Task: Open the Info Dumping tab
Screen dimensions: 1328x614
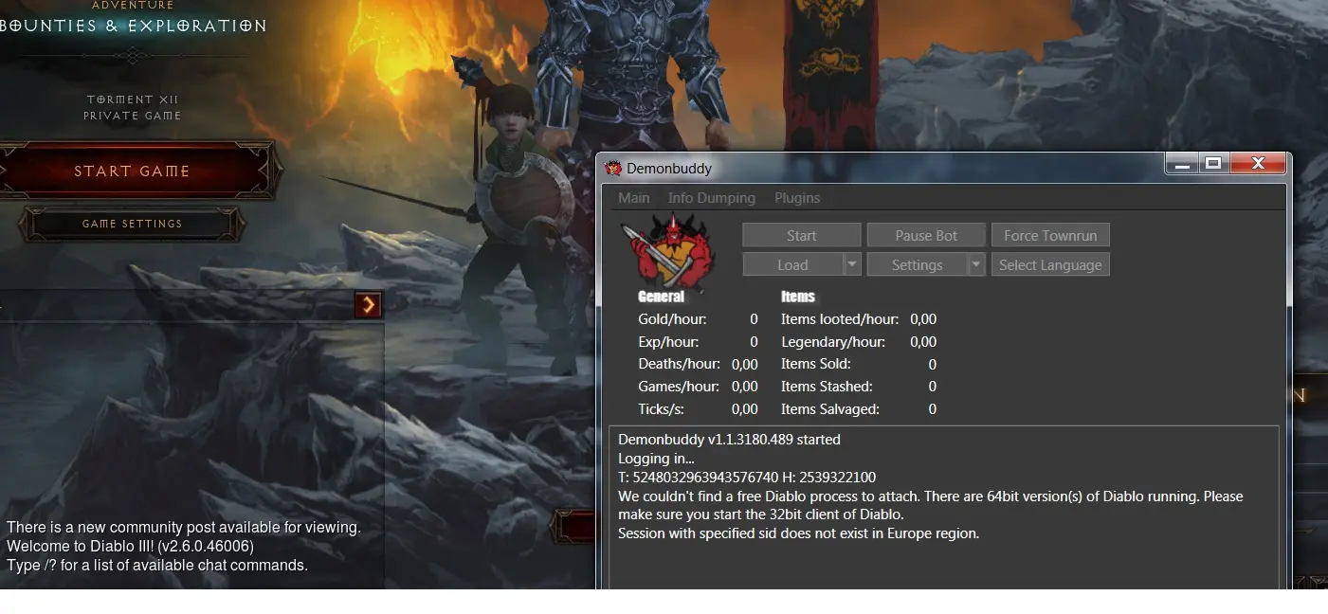Action: (711, 198)
